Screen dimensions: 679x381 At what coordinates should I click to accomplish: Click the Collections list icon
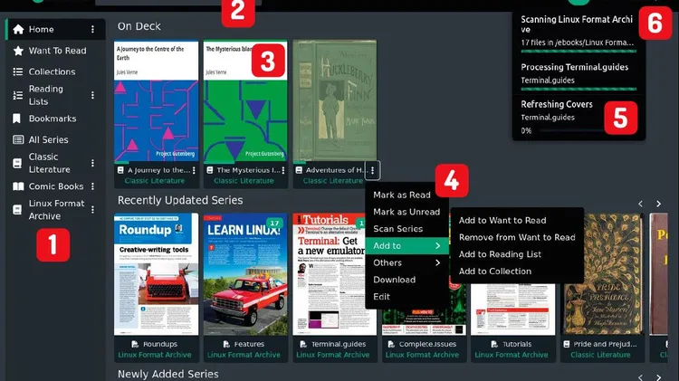(18, 71)
